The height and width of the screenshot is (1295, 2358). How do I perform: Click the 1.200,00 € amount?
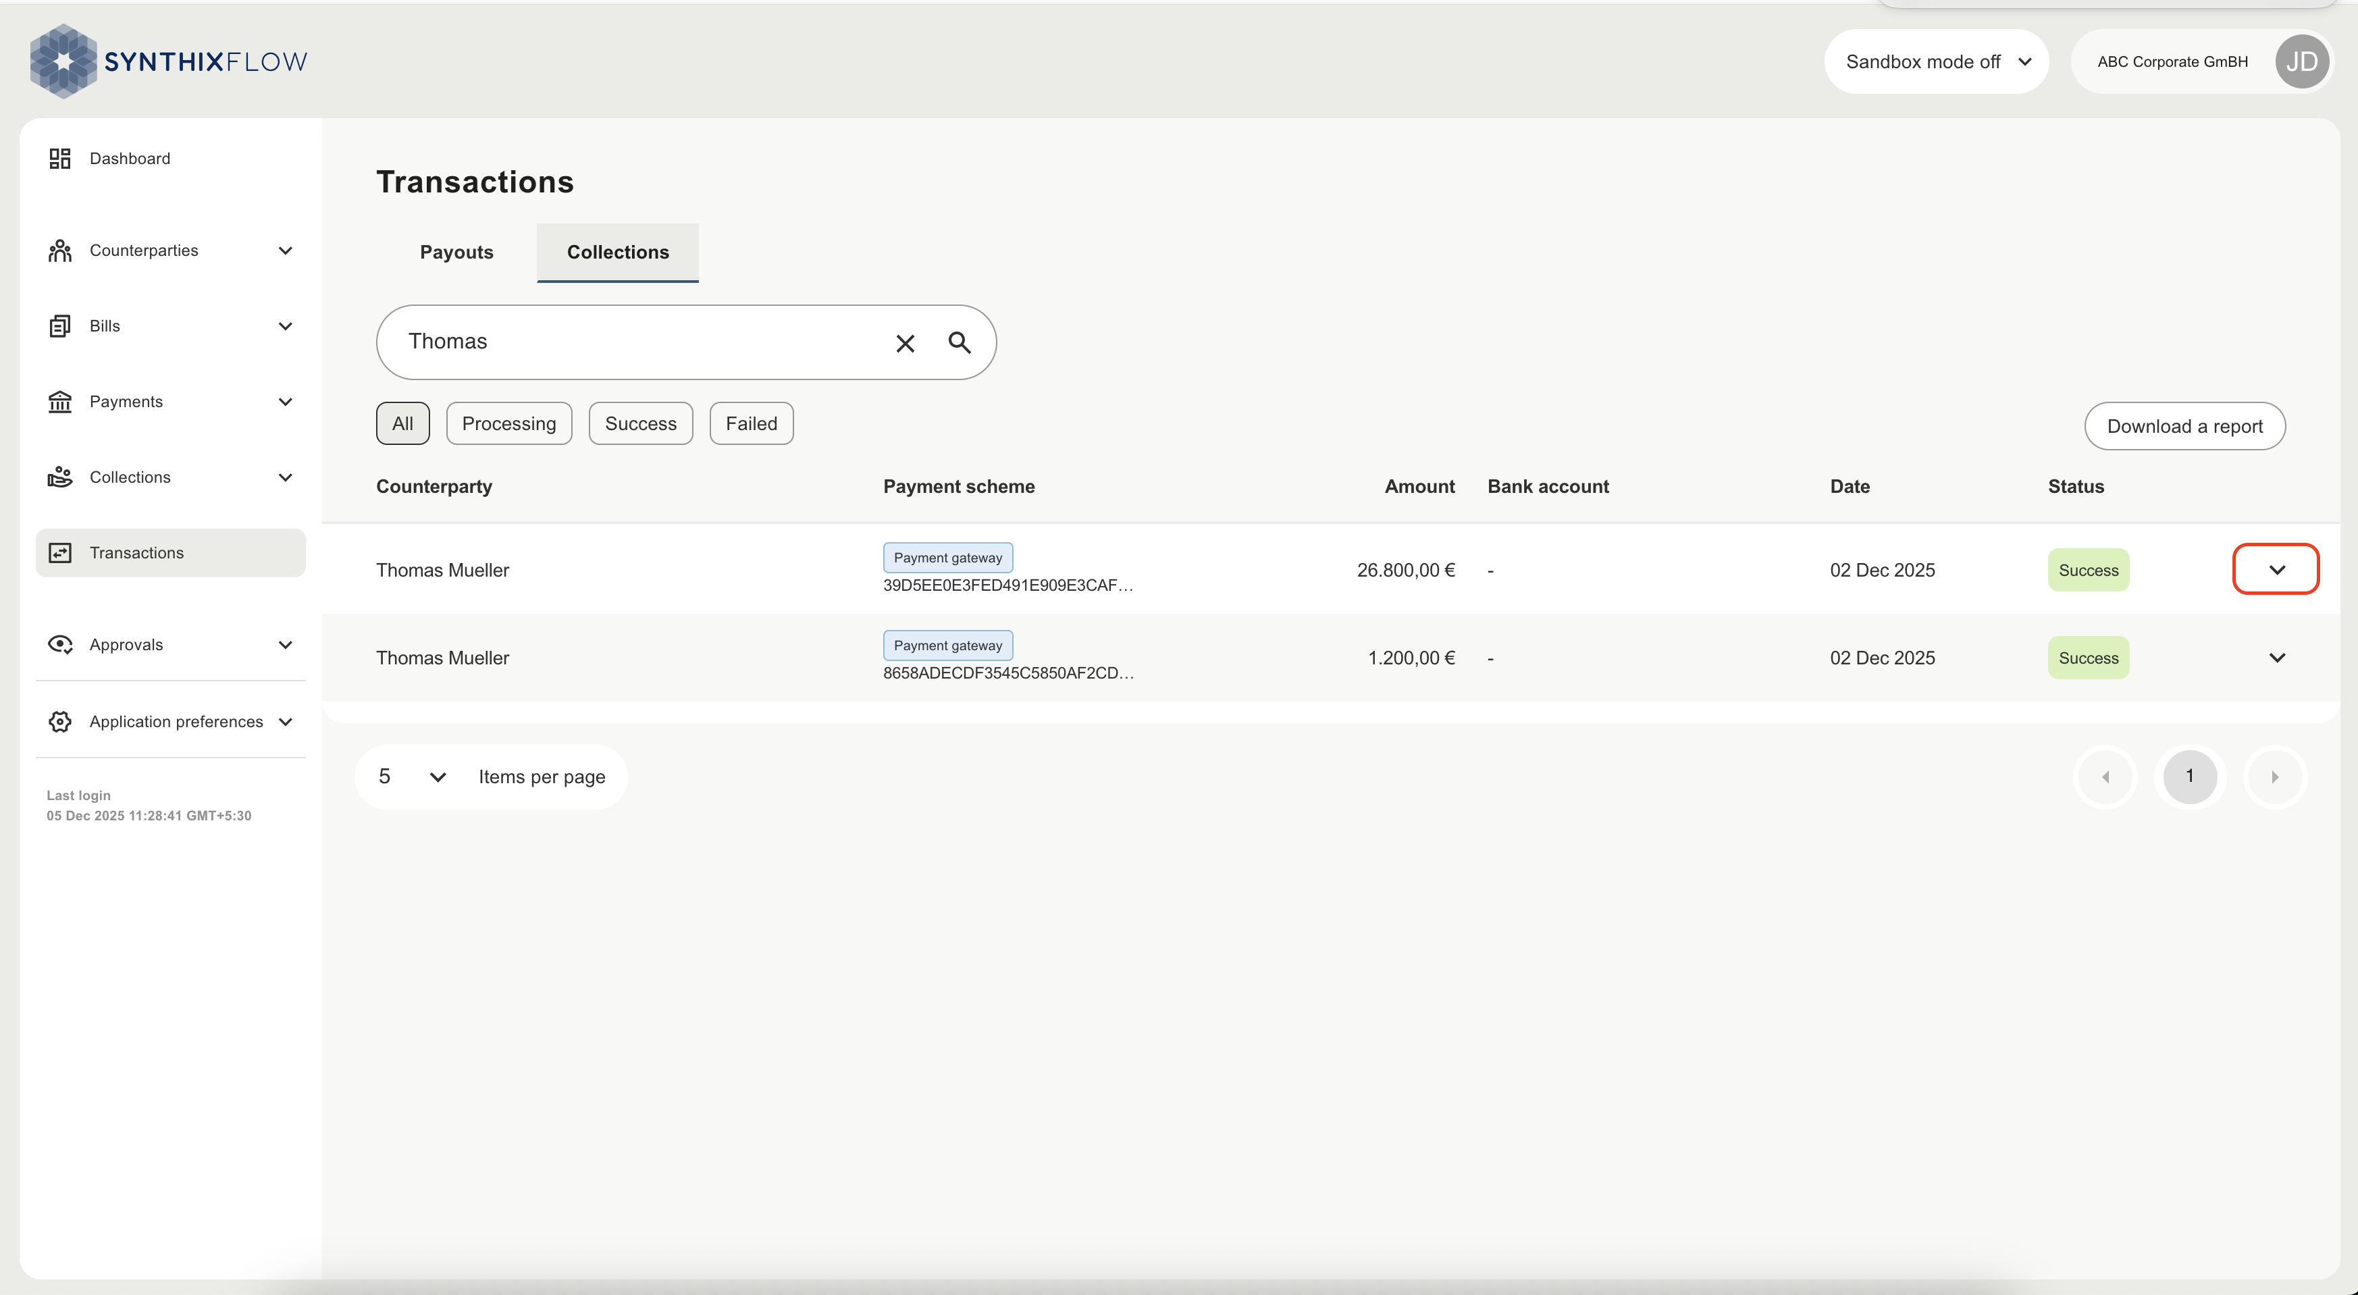[x=1411, y=658]
